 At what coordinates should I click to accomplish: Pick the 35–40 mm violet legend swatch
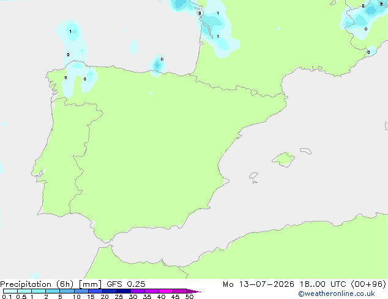[151, 291]
